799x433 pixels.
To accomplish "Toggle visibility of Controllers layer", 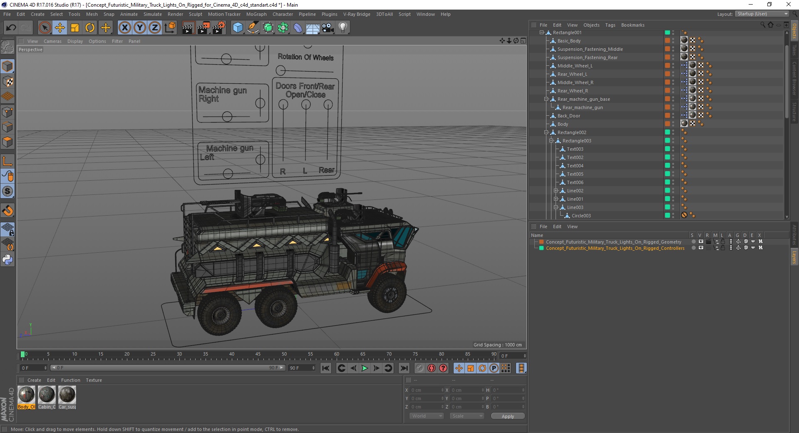I will pos(701,248).
